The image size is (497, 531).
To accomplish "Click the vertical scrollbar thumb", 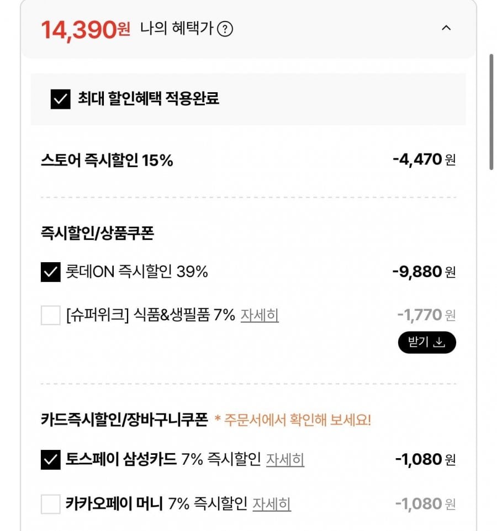I will click(x=491, y=111).
